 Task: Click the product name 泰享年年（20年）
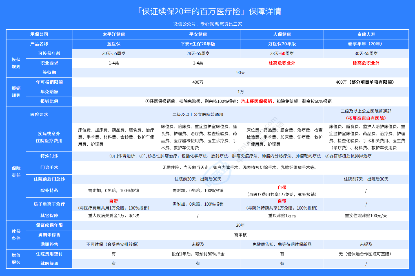[x=366, y=44]
